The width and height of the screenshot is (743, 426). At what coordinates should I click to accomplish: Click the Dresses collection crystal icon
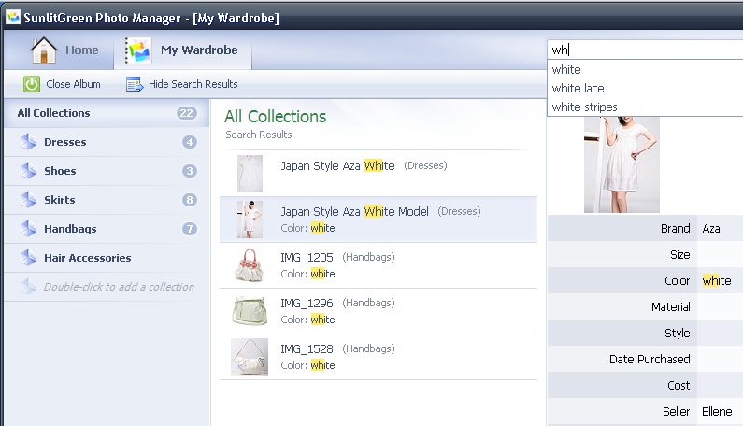[x=28, y=142]
